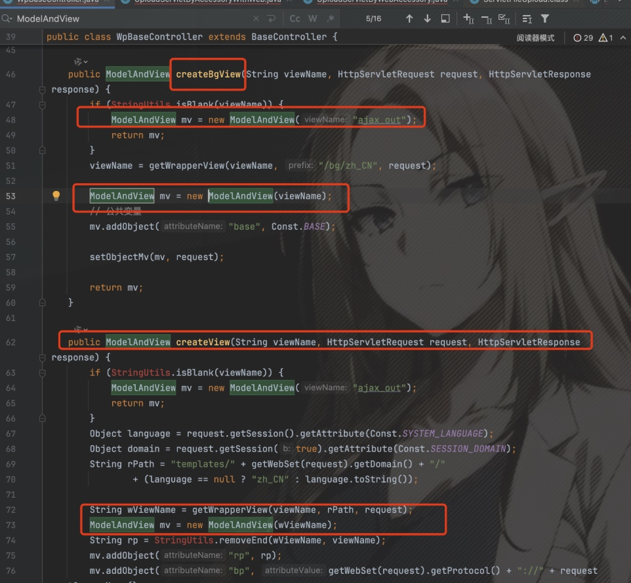Toggle Match Case (Cc) option
This screenshot has width=631, height=583.
pos(295,18)
